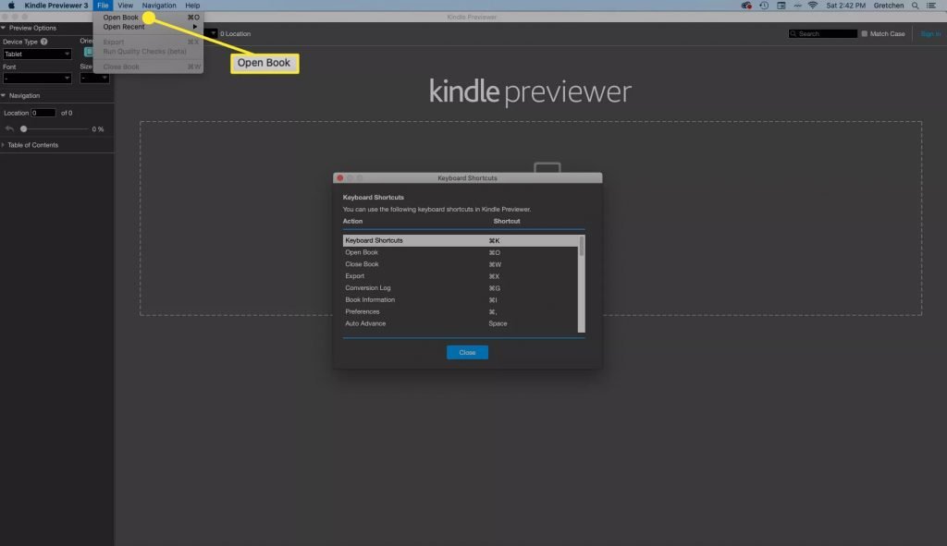Enable the Match Case checkbox

click(865, 34)
